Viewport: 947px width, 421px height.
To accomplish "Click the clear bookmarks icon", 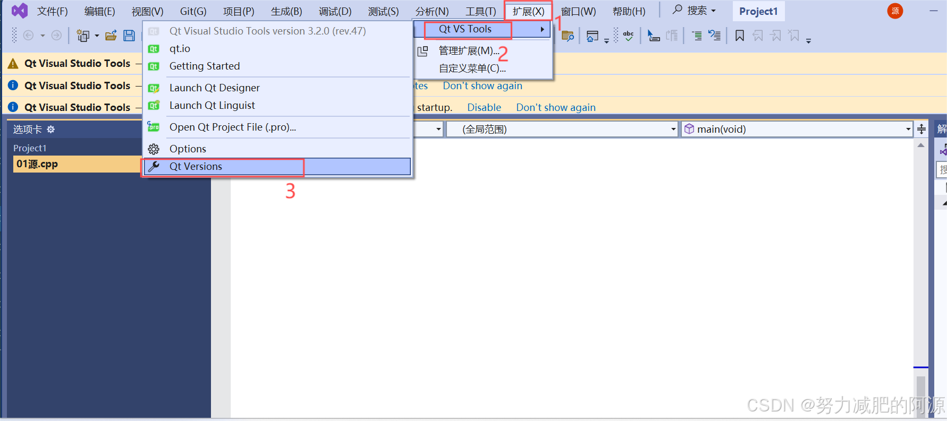I will (794, 36).
